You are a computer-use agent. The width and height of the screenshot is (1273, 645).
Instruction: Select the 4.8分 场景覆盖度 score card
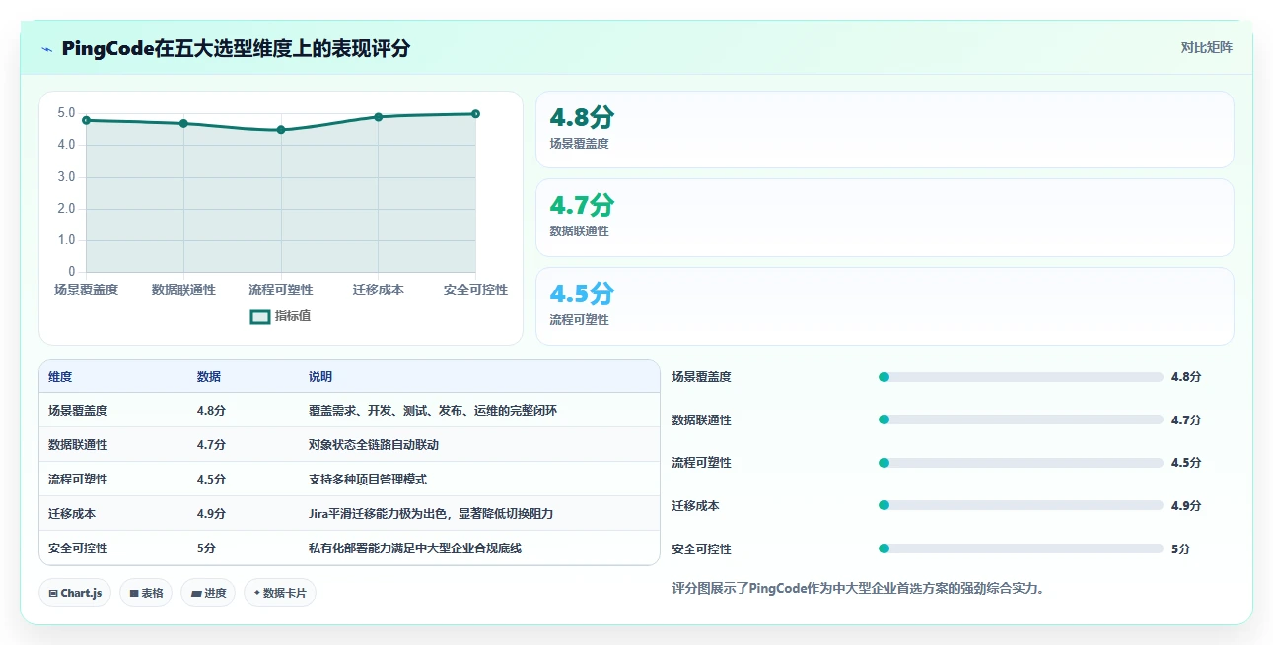click(884, 129)
